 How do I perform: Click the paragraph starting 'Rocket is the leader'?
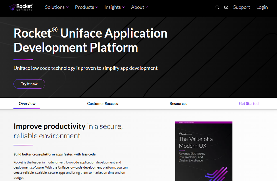point(71,170)
